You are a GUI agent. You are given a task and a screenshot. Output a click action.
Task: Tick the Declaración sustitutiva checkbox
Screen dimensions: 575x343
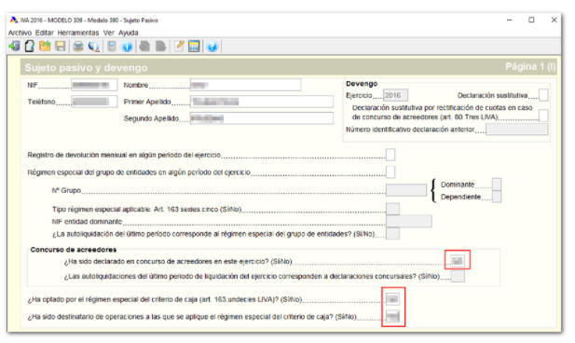[x=543, y=95]
